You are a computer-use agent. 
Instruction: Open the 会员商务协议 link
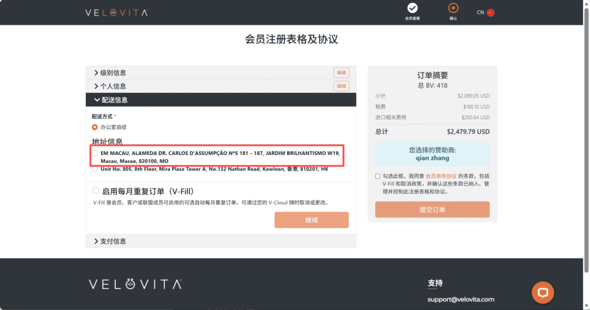click(x=441, y=176)
